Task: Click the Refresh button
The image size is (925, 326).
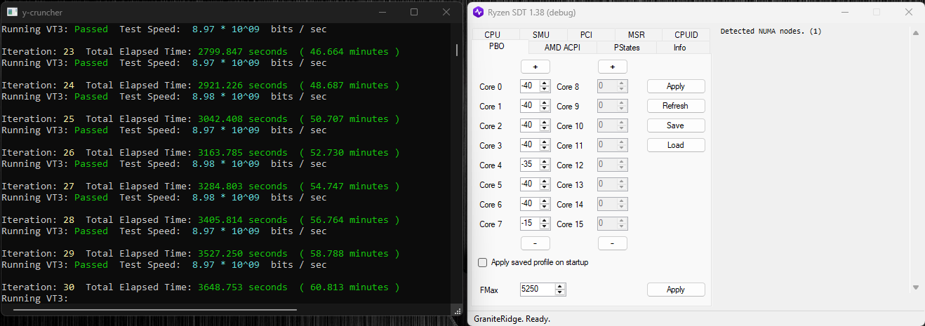Action: [676, 106]
